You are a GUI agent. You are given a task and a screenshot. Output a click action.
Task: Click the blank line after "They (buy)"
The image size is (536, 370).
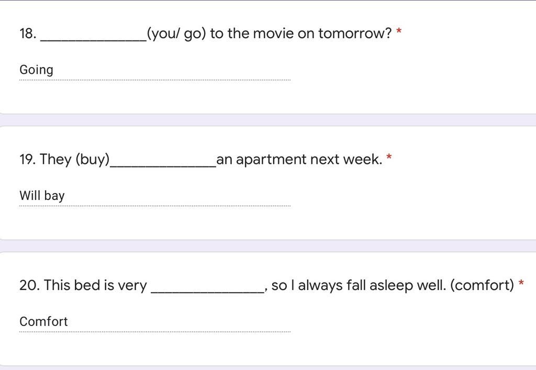click(x=163, y=166)
